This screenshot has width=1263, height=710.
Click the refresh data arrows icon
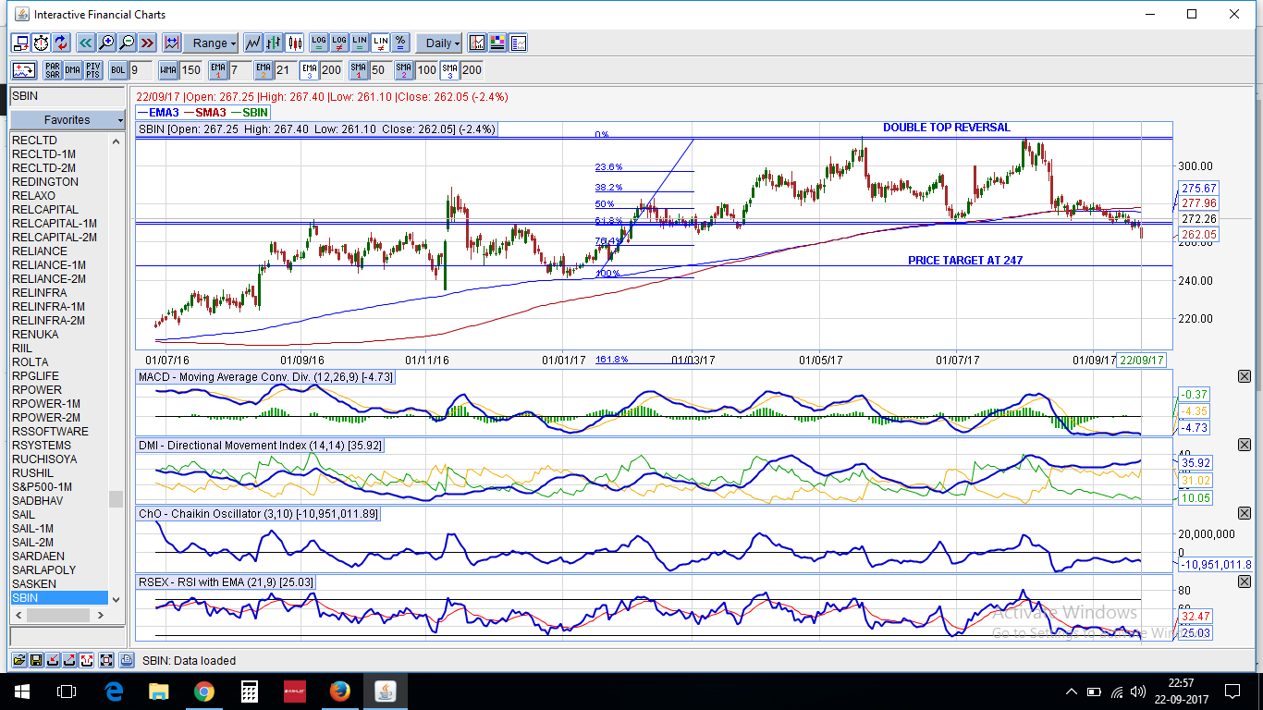(x=61, y=43)
